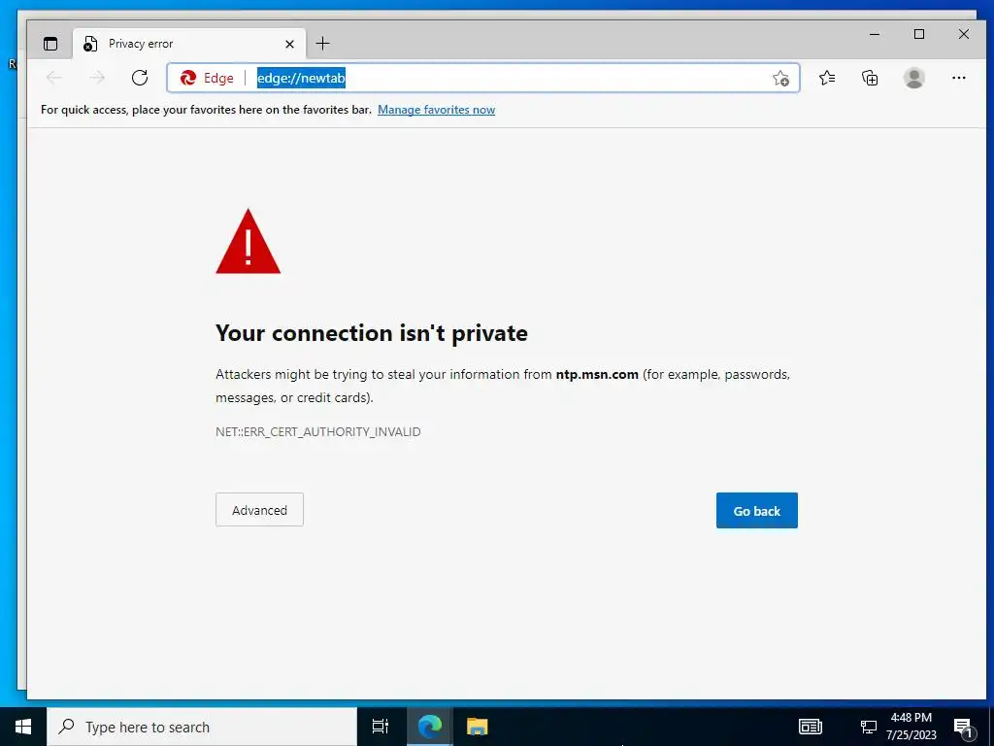Click the NET::ERR_CERT_AUTHORITY_INVALID error code

point(318,432)
